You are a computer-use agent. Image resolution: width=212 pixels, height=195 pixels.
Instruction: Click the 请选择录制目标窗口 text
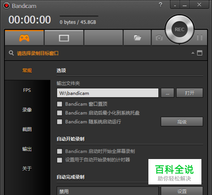(x=38, y=53)
